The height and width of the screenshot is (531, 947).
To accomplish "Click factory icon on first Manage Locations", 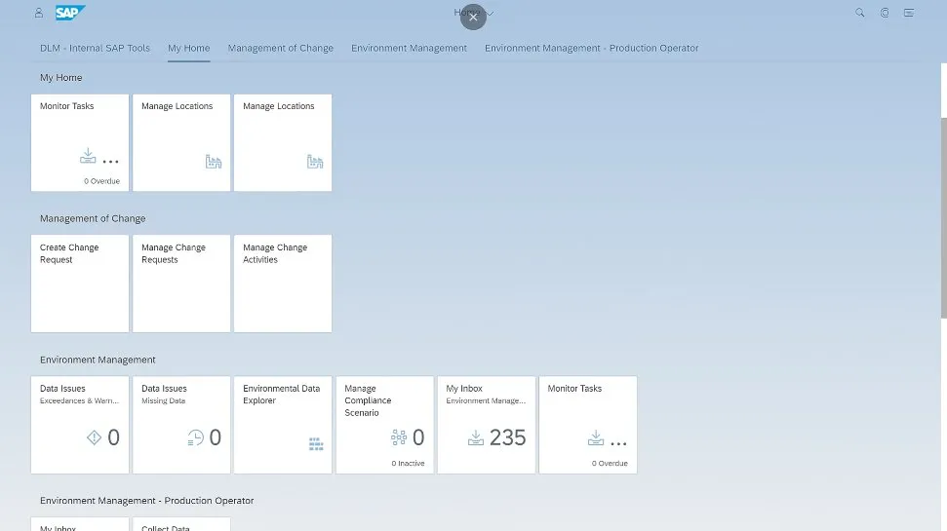I will [214, 161].
